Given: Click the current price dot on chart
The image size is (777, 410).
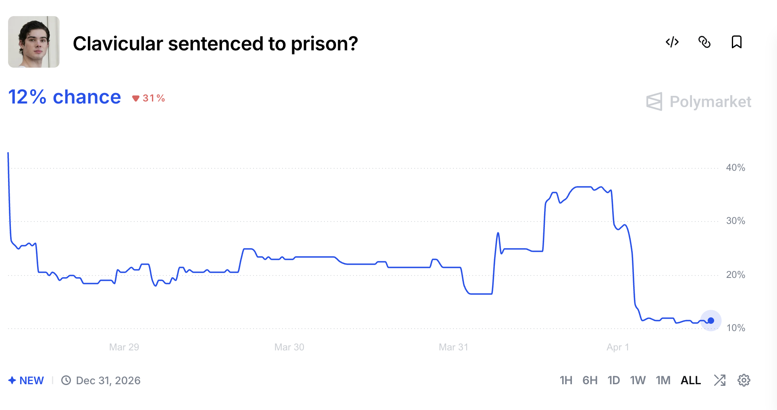Looking at the screenshot, I should click(x=711, y=321).
